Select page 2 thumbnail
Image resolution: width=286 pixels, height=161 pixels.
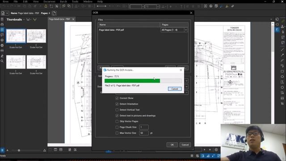click(x=36, y=36)
